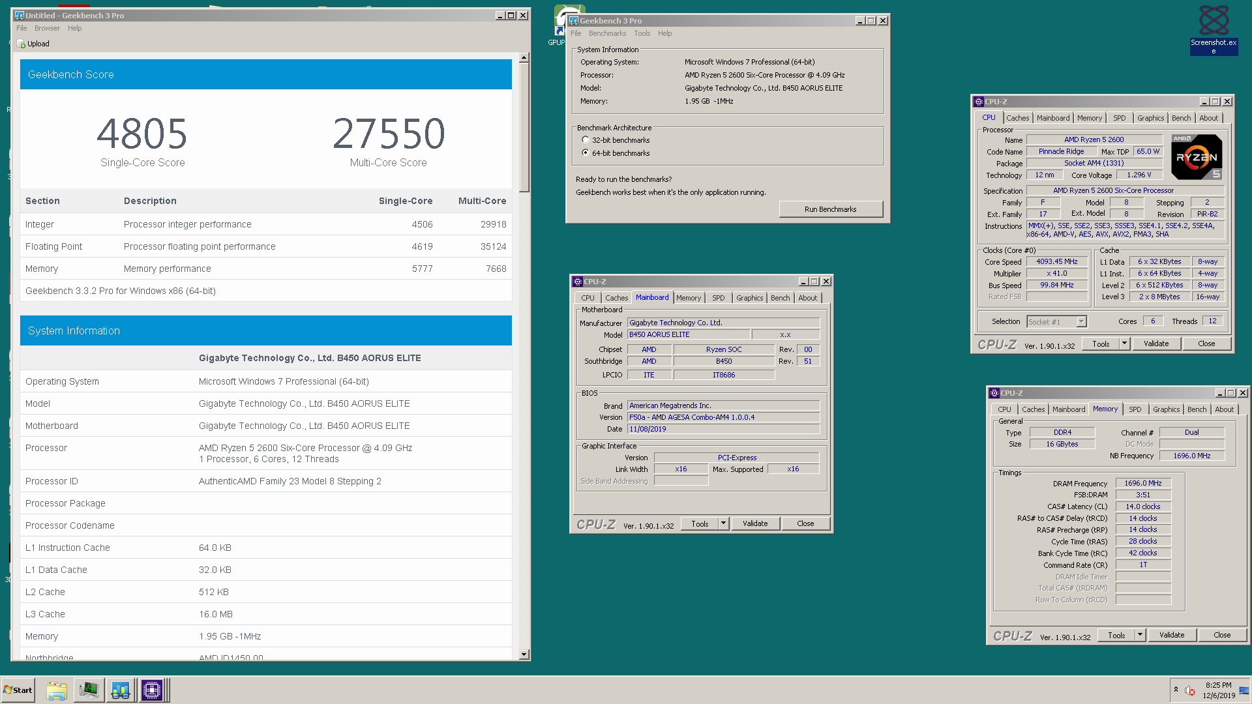Open File menu in Untitled Geekbench window

(22, 28)
